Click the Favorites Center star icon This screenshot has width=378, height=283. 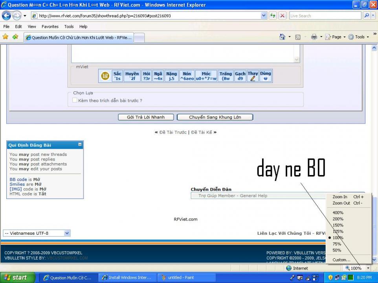pos(6,37)
